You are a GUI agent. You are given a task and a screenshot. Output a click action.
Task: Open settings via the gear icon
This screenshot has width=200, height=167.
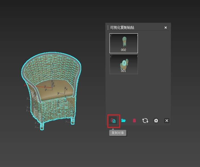click(x=156, y=121)
